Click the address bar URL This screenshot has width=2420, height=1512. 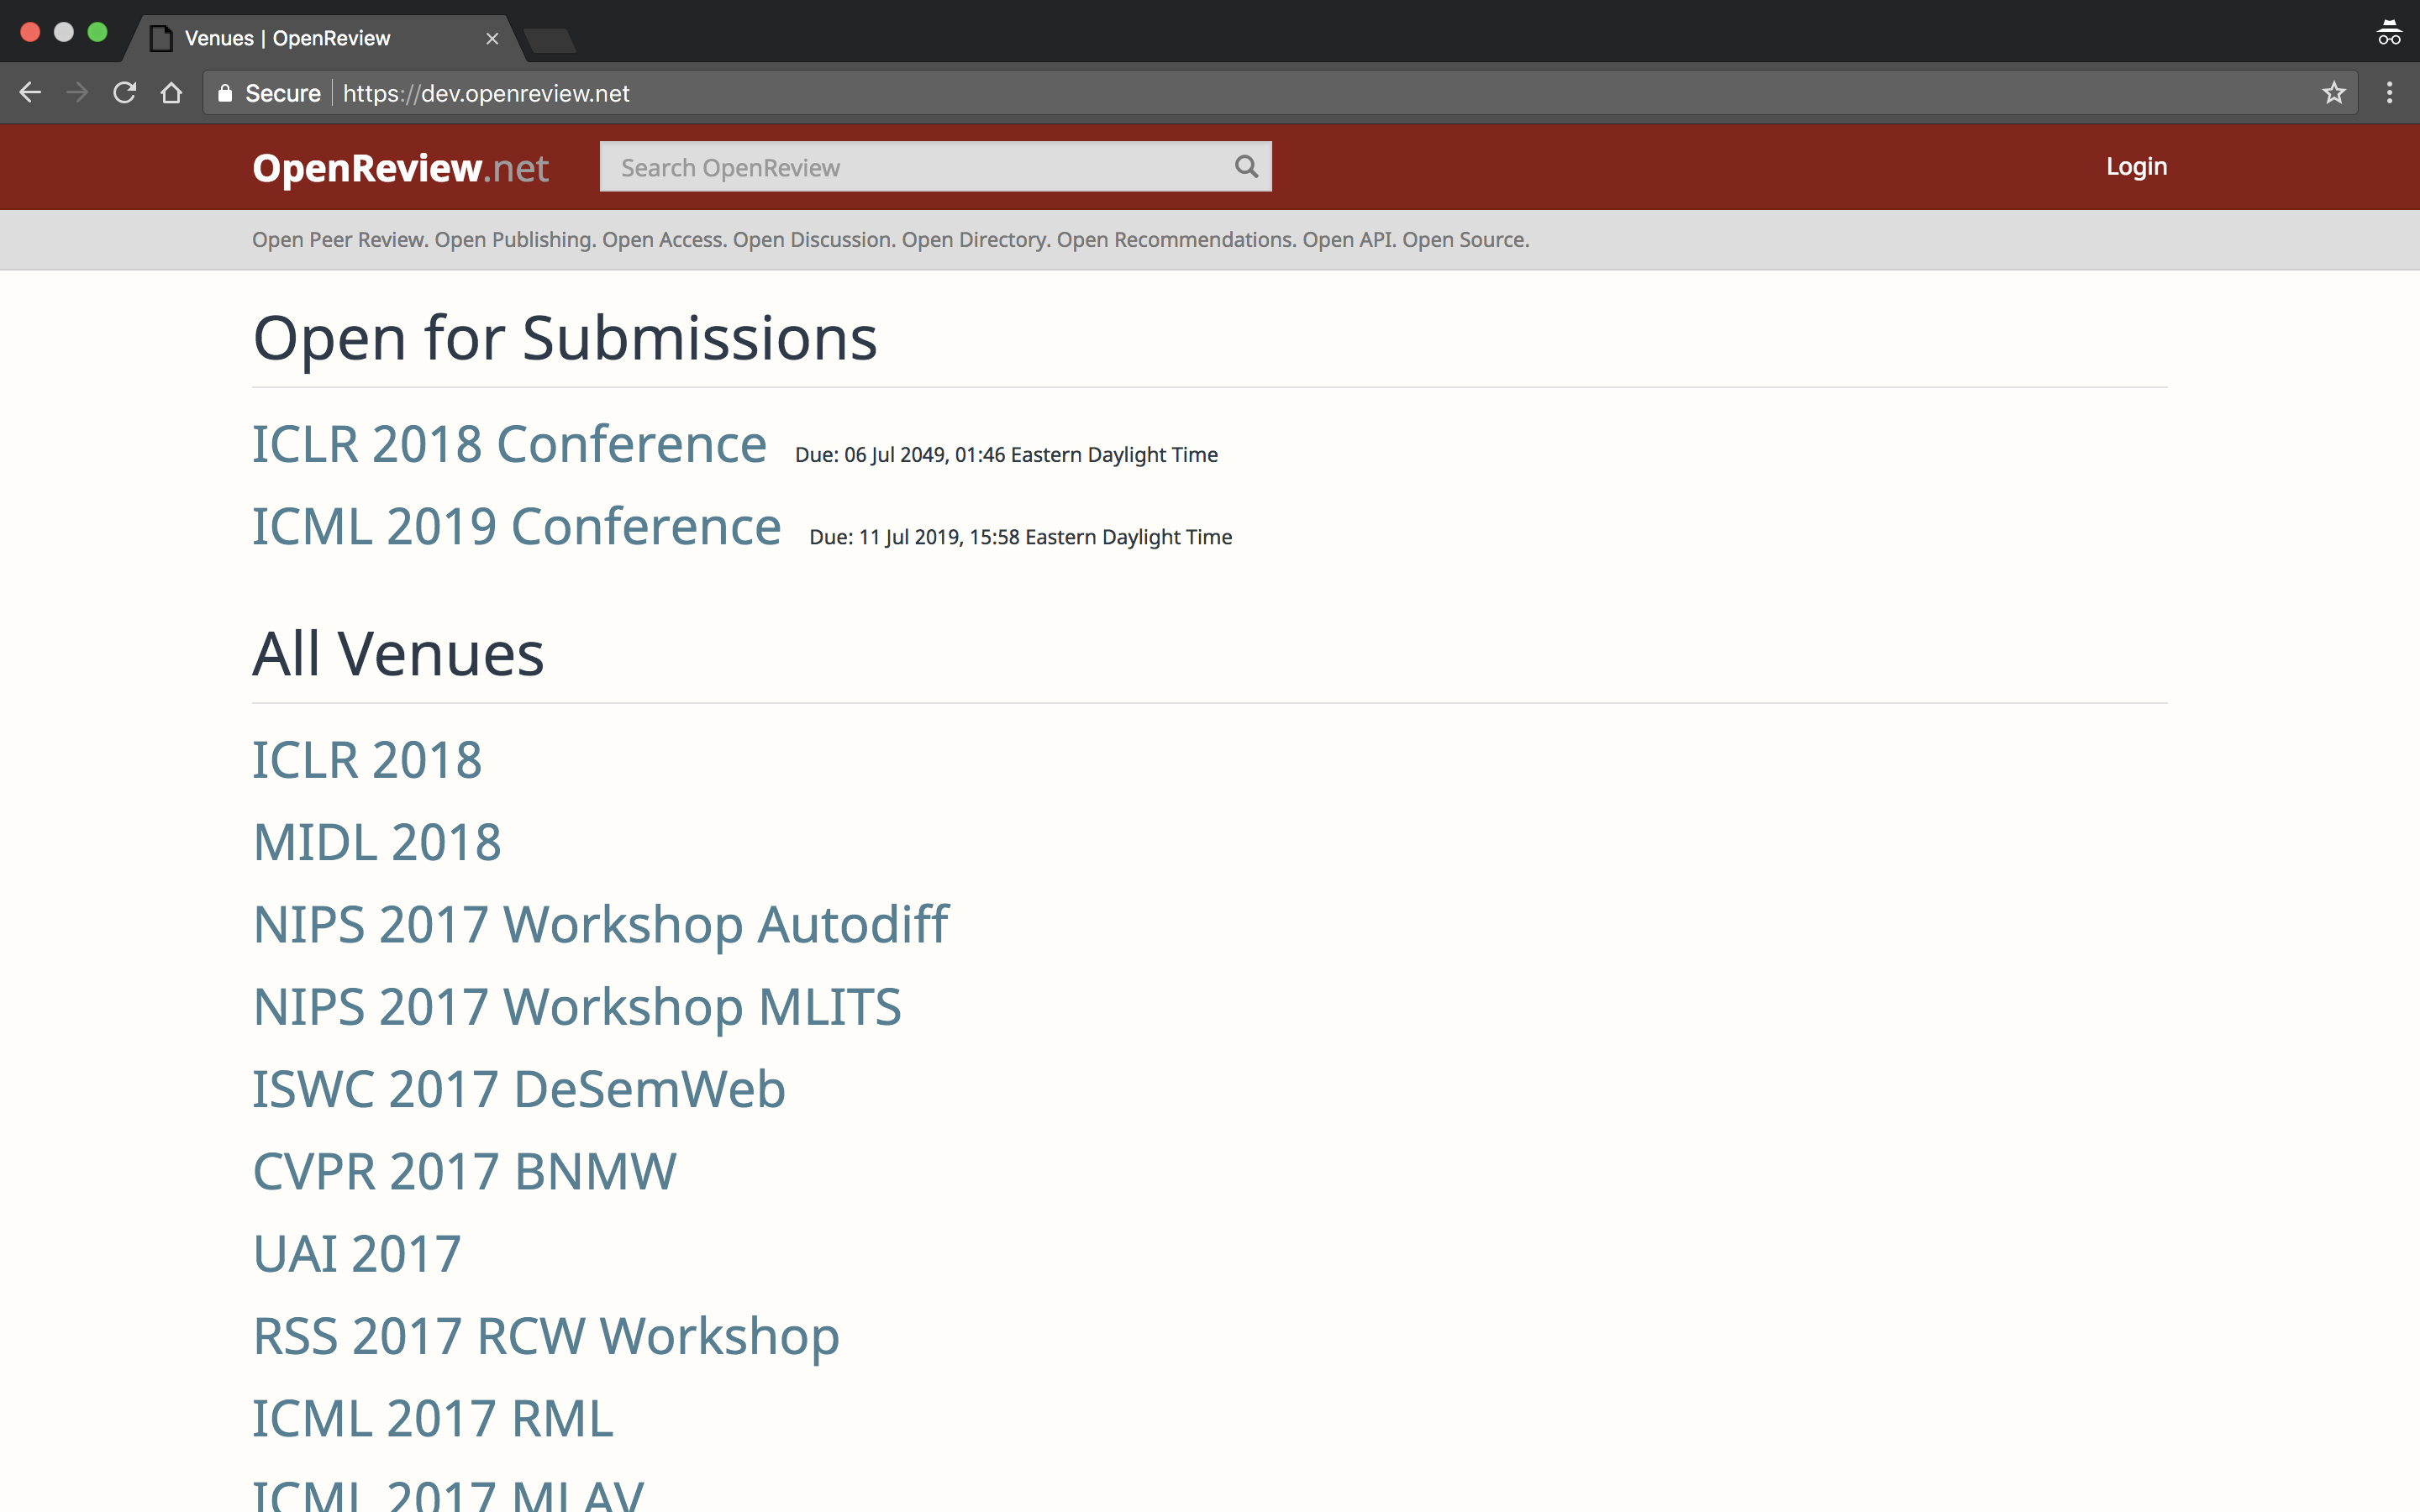pos(486,93)
